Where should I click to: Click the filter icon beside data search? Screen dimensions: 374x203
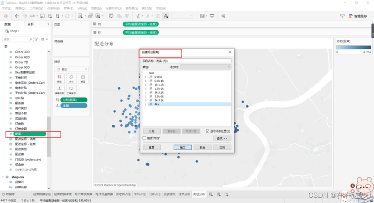(36, 39)
